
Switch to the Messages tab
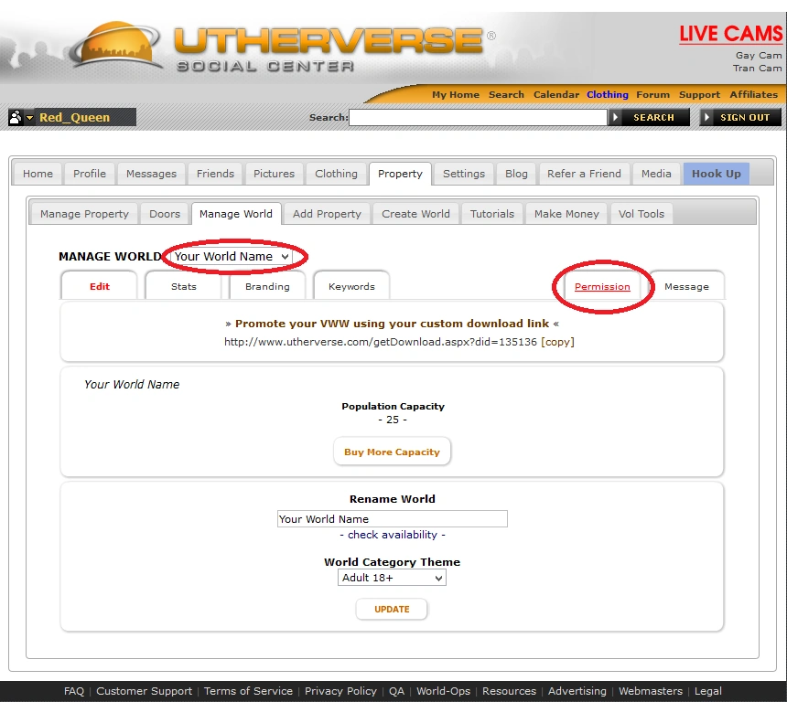[151, 174]
